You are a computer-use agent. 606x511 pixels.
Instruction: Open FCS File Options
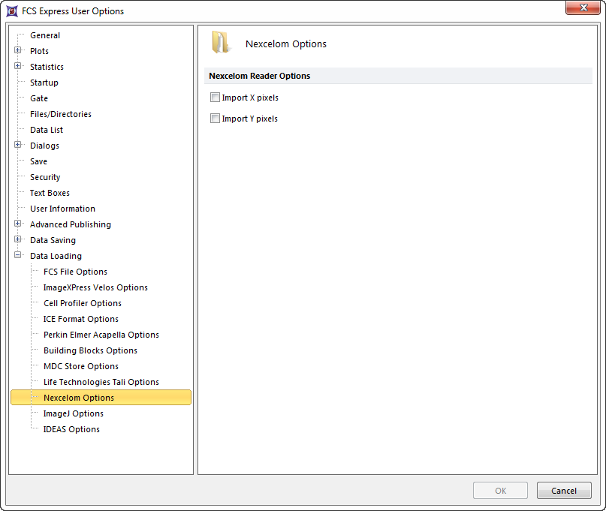click(x=75, y=272)
